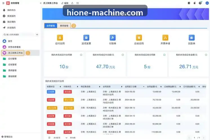Open the hamburger menu at top left

(x=3, y=3)
